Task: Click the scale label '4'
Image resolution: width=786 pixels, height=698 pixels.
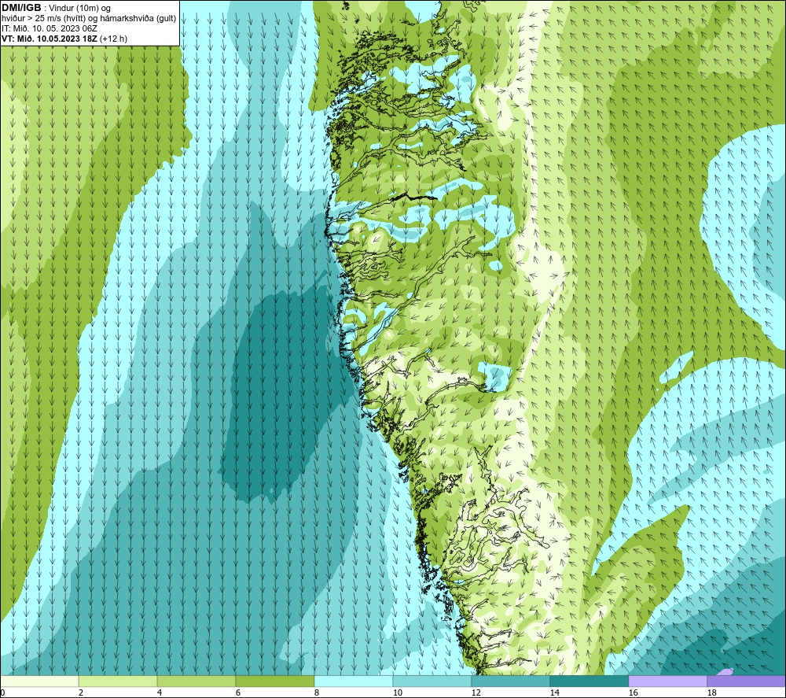Action: pos(160,693)
